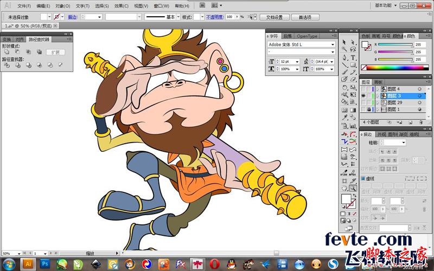Screen dimensions: 434x271
Task: Click the 扩展 button in Pathfinder
Action: point(55,52)
